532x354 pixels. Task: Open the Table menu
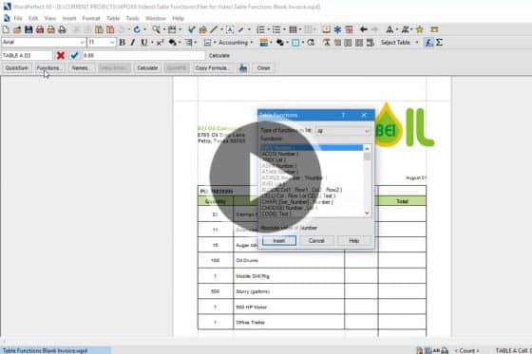tap(113, 18)
